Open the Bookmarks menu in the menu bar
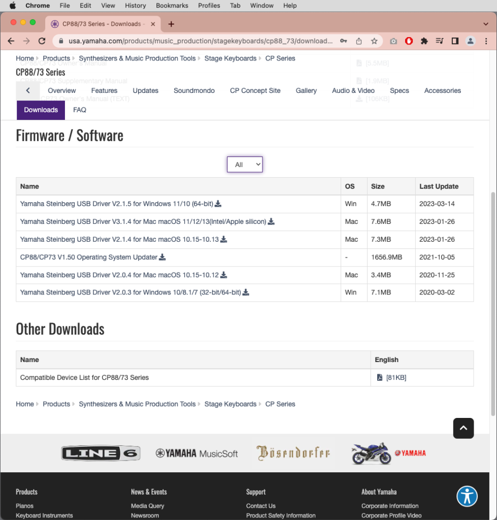The width and height of the screenshot is (497, 520). pos(172,6)
